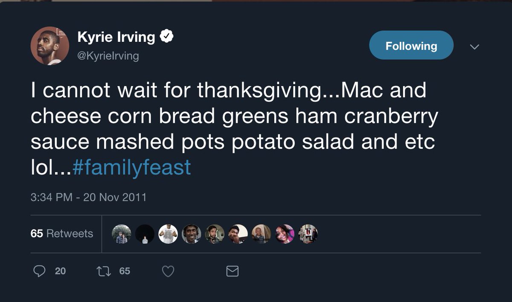Screen dimensions: 512x302
Task: Open the @KyrieIrving handle link
Action: (108, 56)
